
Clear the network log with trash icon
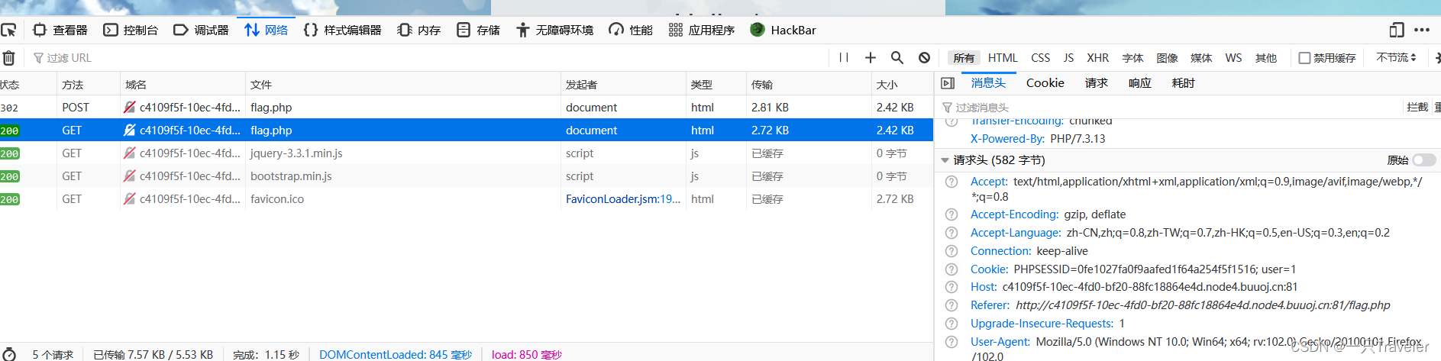pyautogui.click(x=8, y=57)
